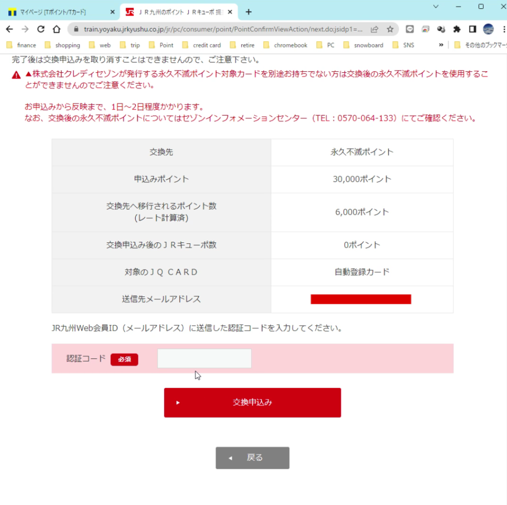Reload the current page
Viewport: 507px width, 505px height.
[x=41, y=29]
